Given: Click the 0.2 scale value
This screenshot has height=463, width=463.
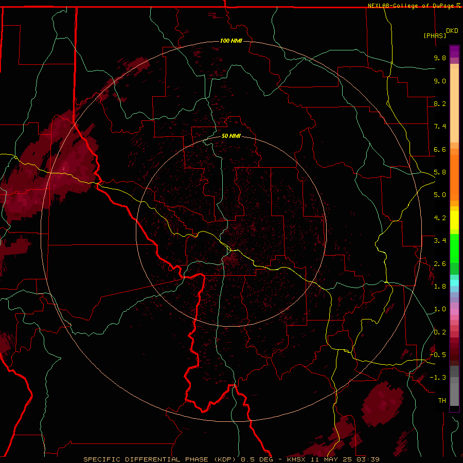Looking at the screenshot, I should (x=440, y=332).
